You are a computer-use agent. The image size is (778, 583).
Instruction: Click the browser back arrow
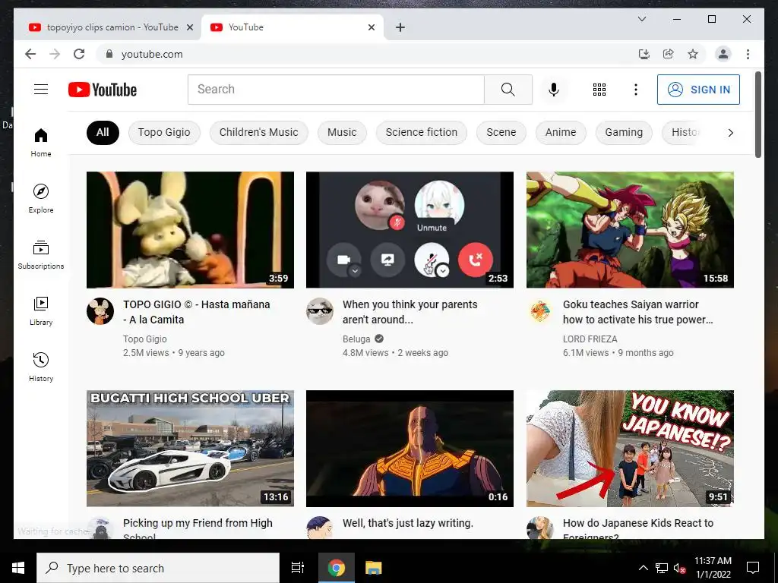(x=30, y=54)
